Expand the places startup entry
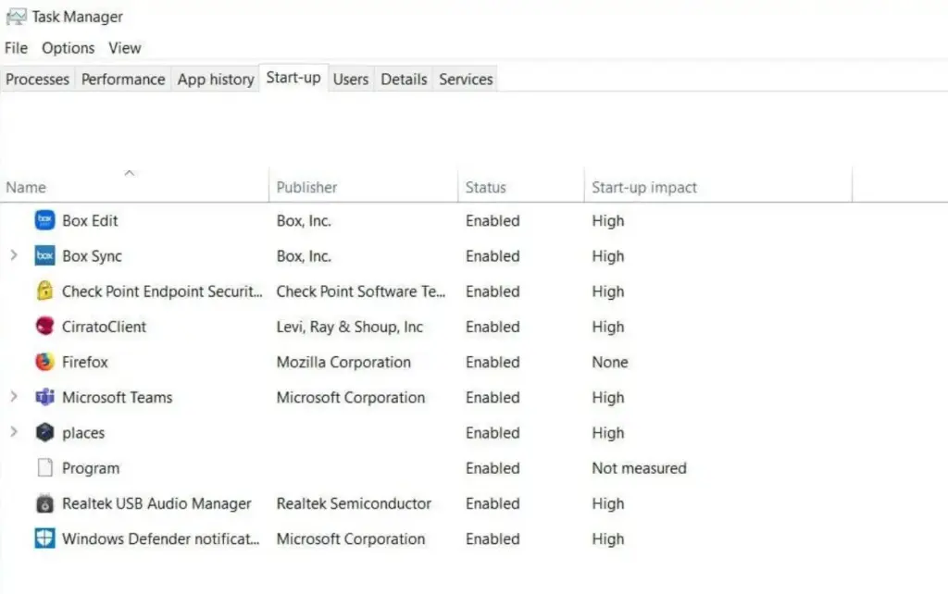 click(x=13, y=433)
